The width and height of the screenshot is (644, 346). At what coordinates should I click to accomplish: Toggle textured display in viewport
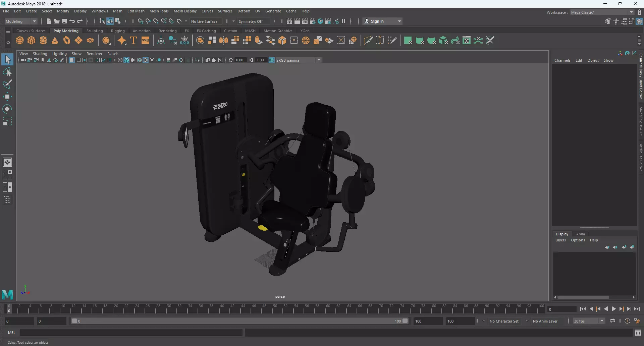146,60
